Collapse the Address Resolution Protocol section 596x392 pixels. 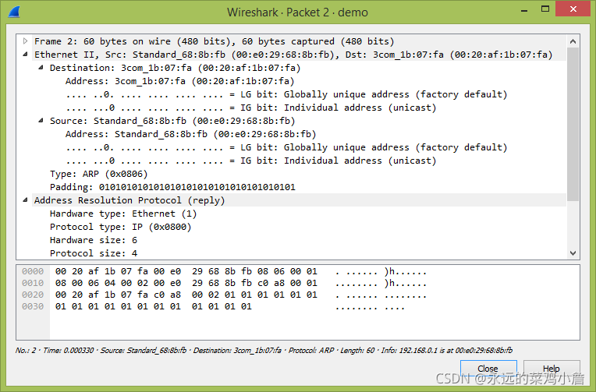tap(25, 200)
